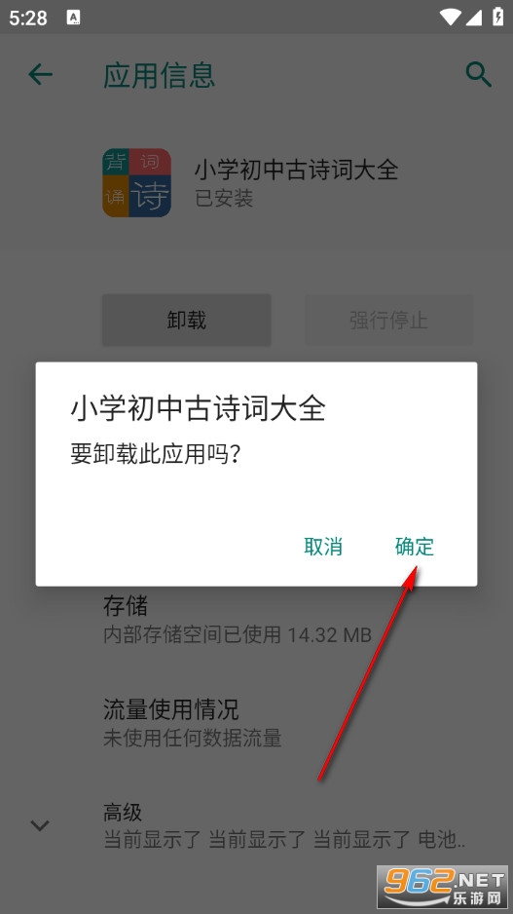
Task: Tap the 要卸载此应用吗? message text
Action: (x=156, y=455)
